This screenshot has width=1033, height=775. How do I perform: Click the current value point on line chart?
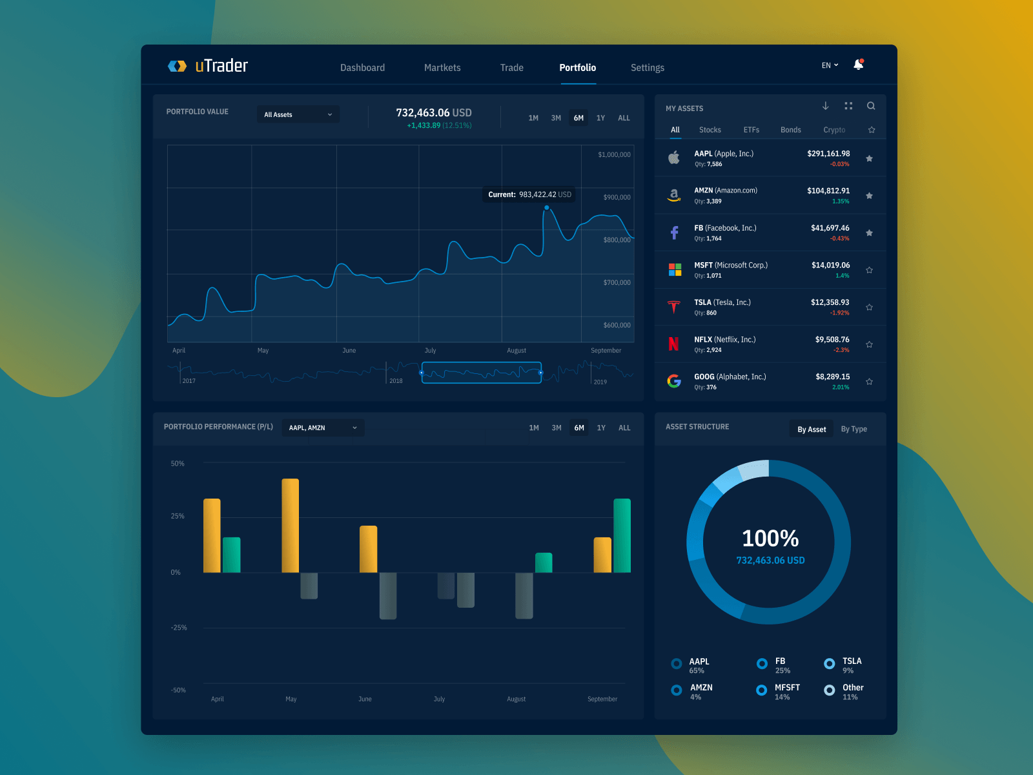pos(547,208)
